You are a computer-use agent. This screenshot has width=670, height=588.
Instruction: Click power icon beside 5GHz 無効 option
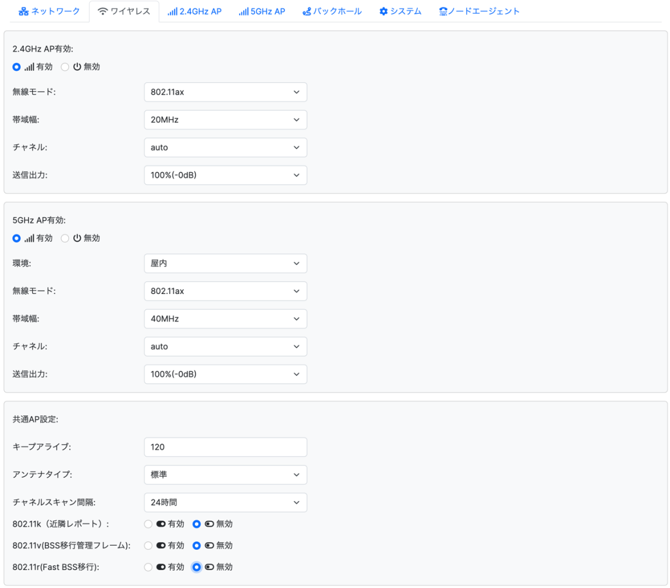[x=77, y=238]
